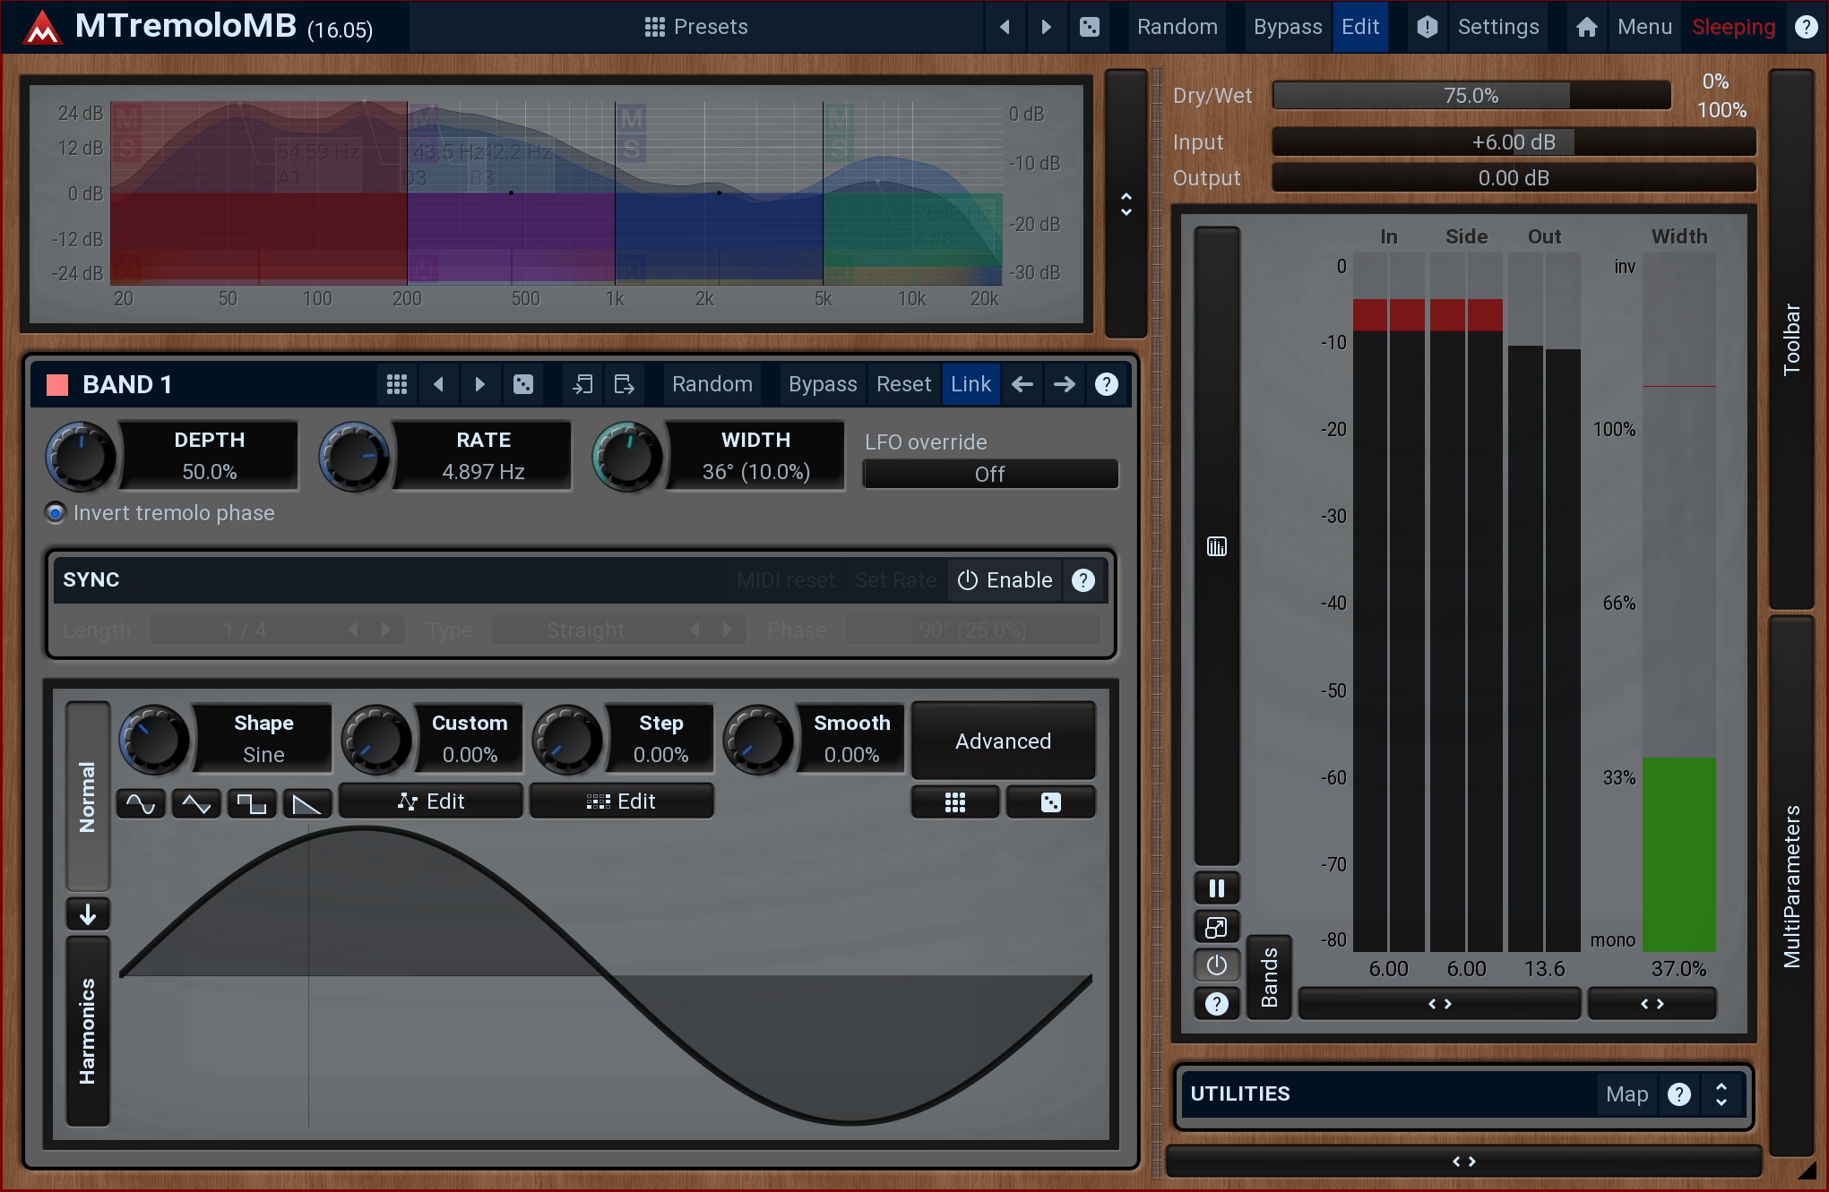
Task: Toggle meter power button
Action: pyautogui.click(x=1216, y=965)
